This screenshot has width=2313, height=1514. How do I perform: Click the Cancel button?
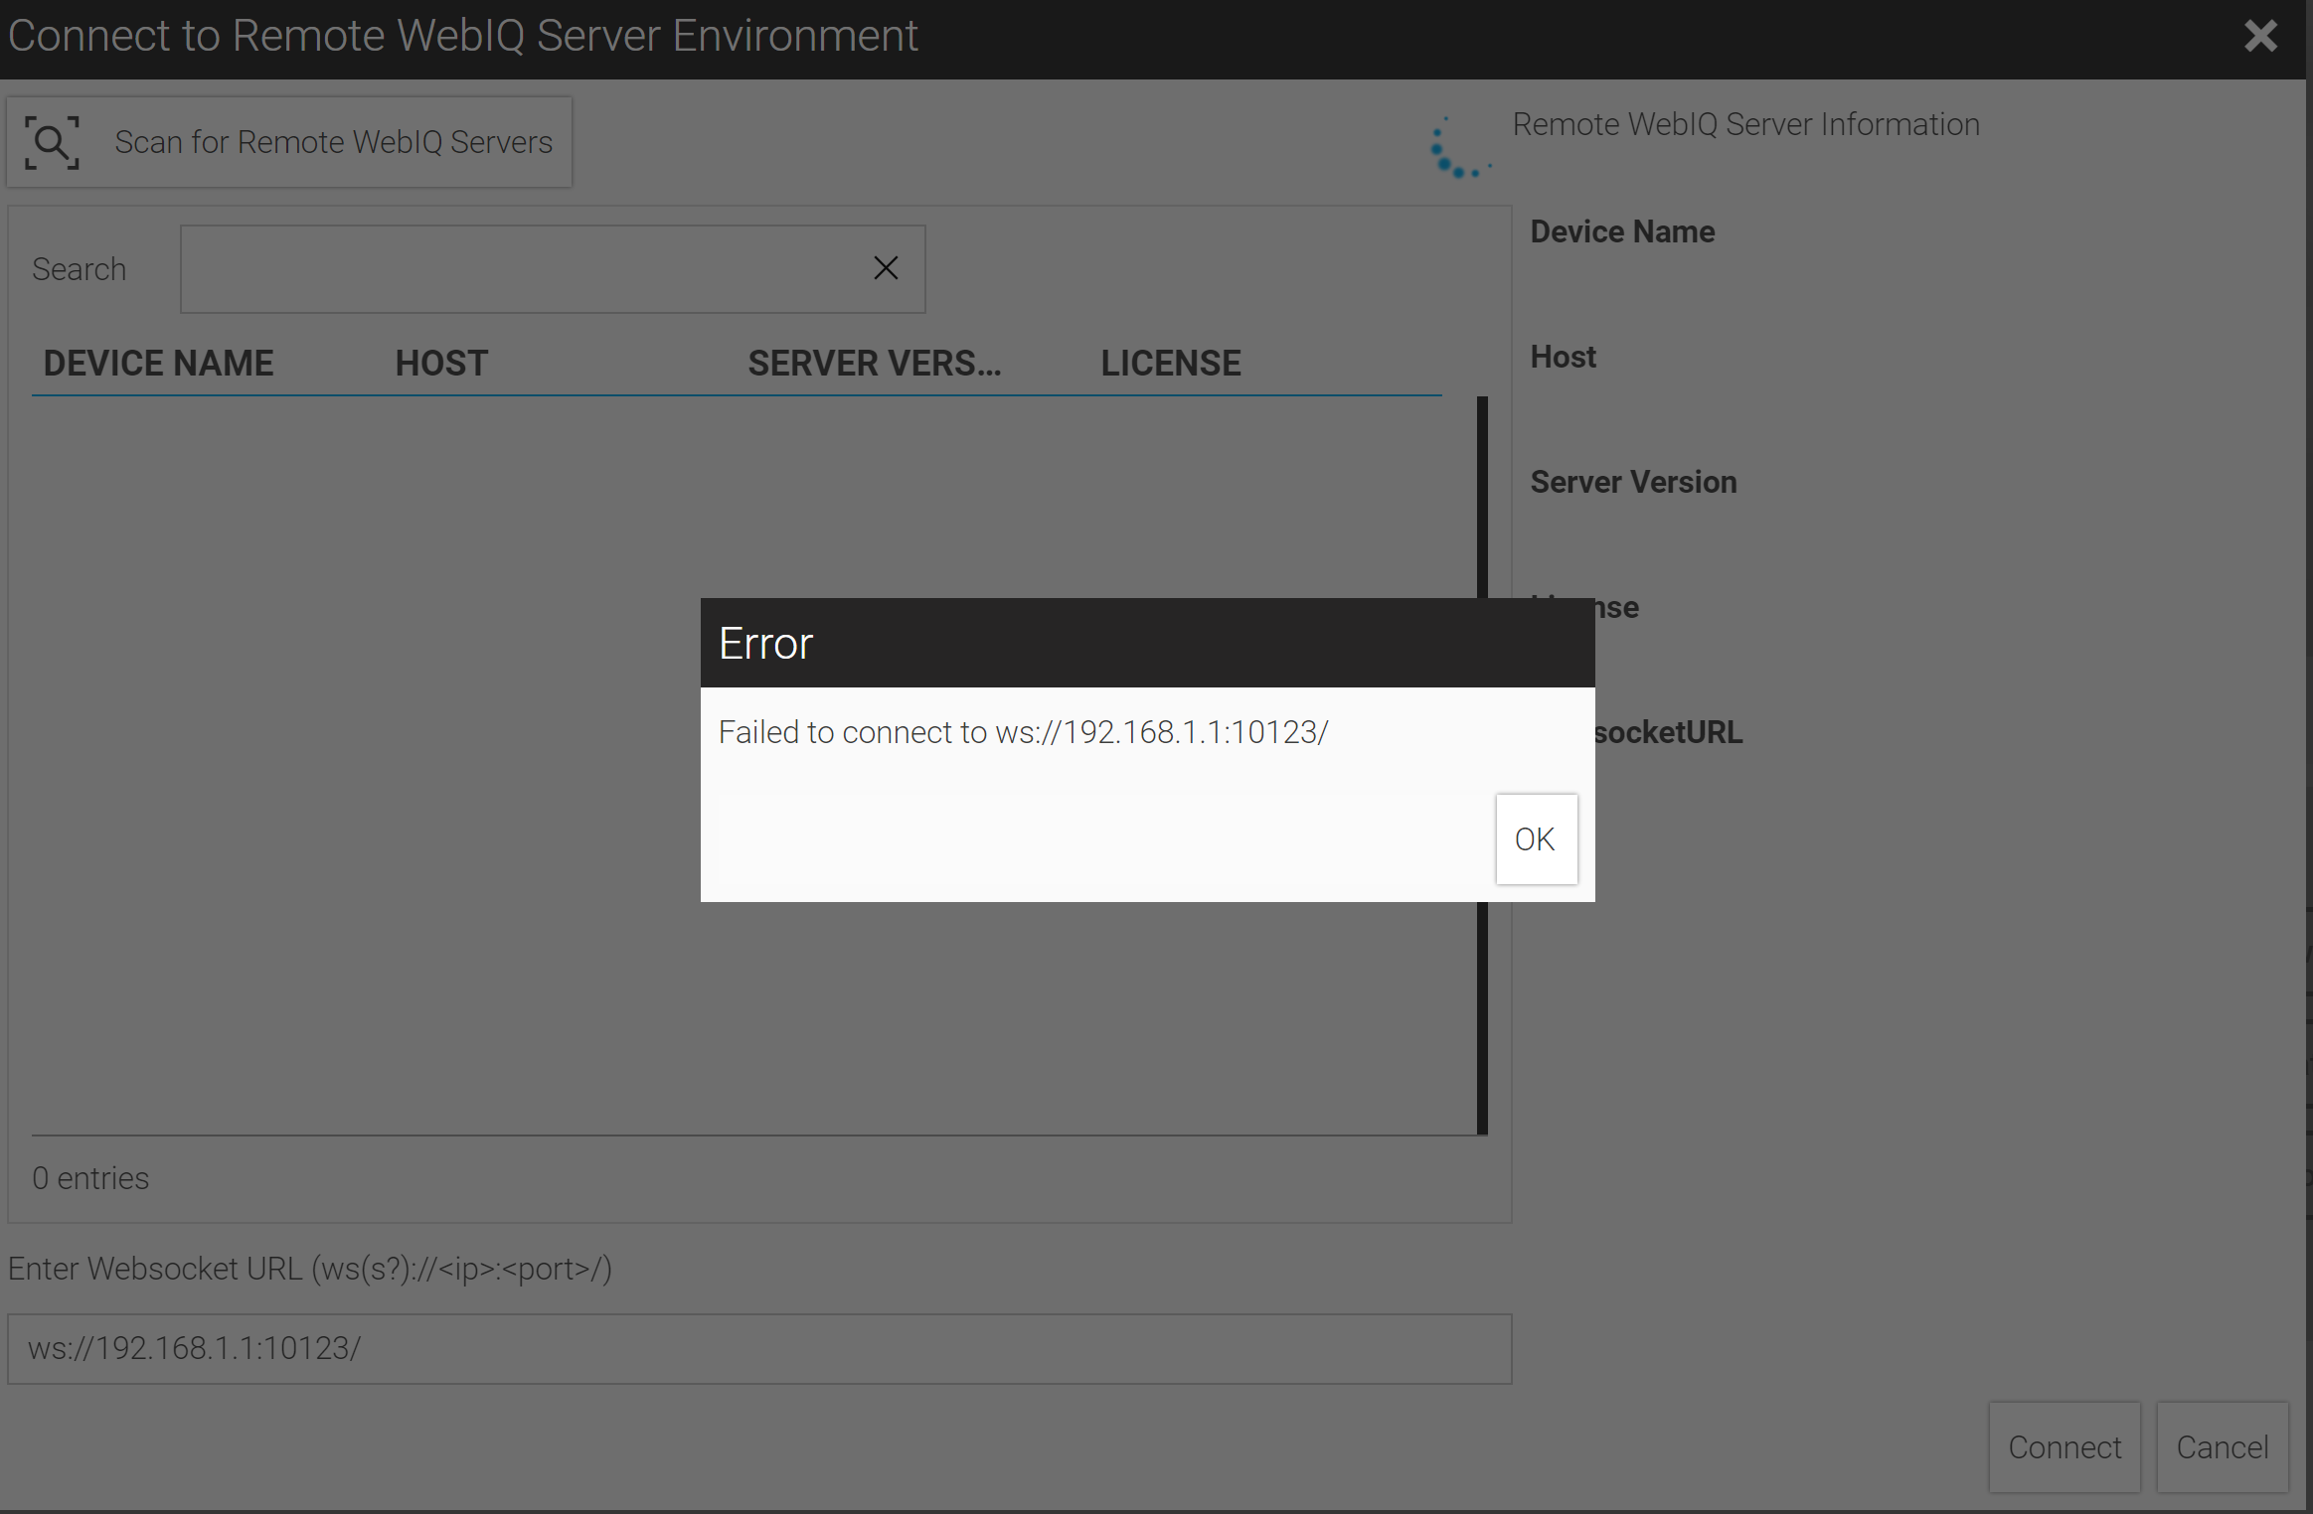[2223, 1447]
